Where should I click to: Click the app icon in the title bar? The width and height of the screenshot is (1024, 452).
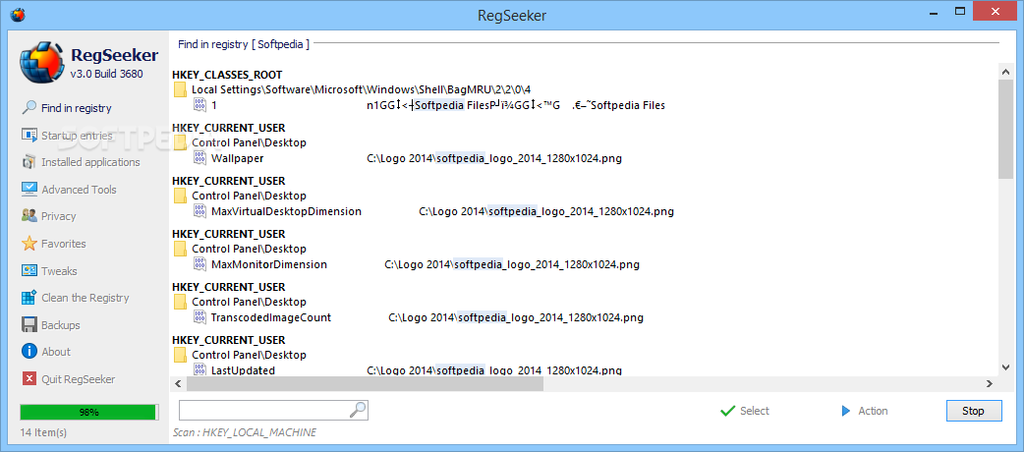pyautogui.click(x=18, y=13)
